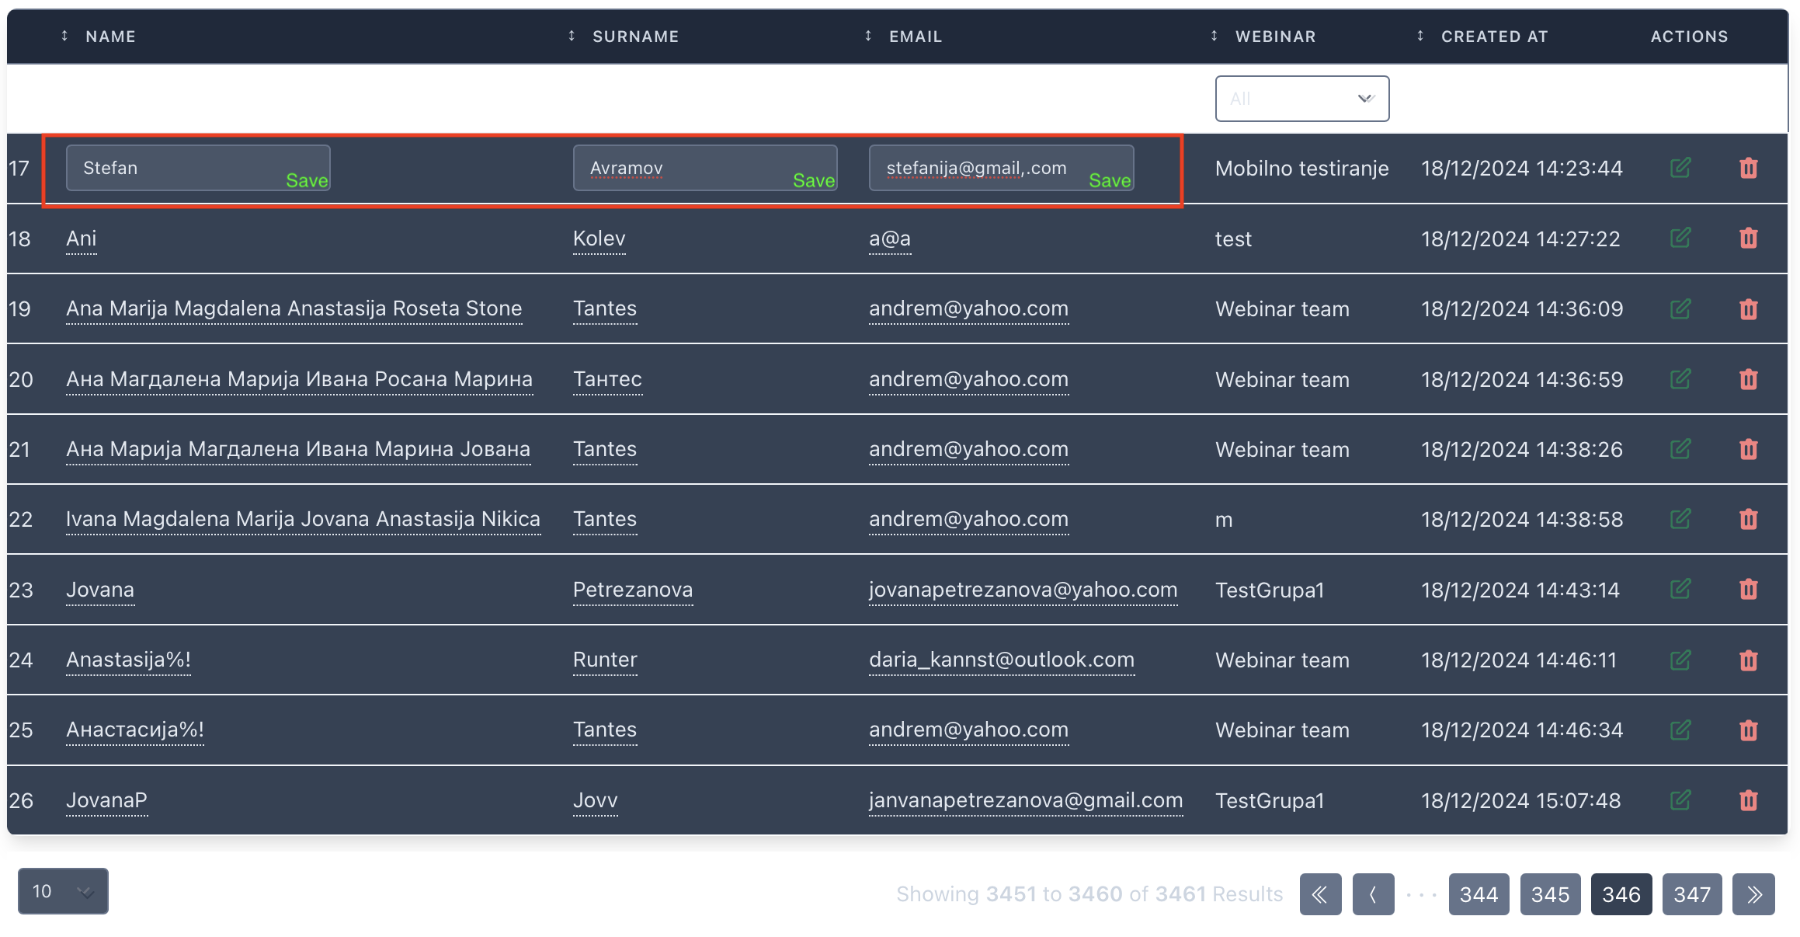The image size is (1800, 937).
Task: Go to previous page with single arrow
Action: 1373,894
